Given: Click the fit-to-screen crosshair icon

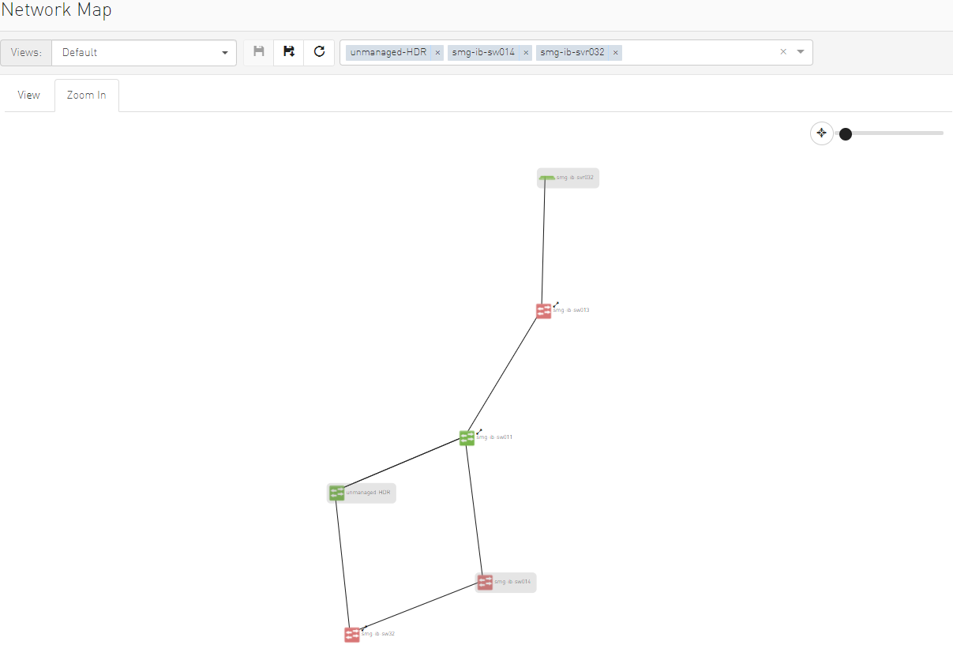Looking at the screenshot, I should 821,133.
